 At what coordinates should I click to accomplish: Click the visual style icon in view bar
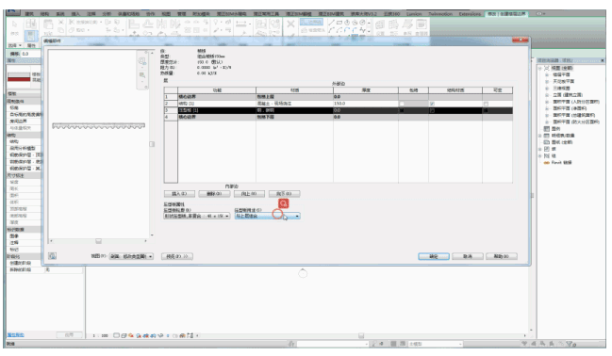(x=124, y=335)
